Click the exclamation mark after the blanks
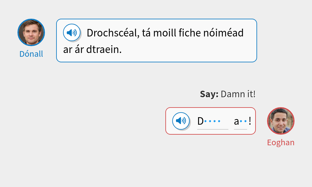The height and width of the screenshot is (187, 312). click(x=250, y=121)
